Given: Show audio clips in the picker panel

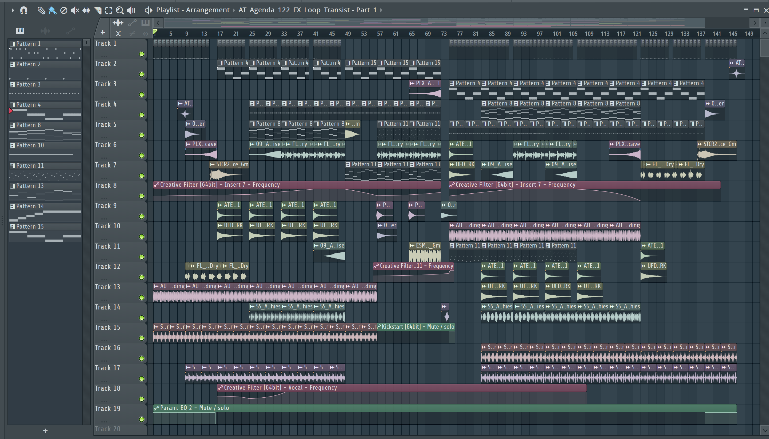Looking at the screenshot, I should 45,30.
